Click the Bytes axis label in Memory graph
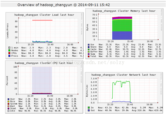Viewport: 166px width, 118px height. click(87, 27)
